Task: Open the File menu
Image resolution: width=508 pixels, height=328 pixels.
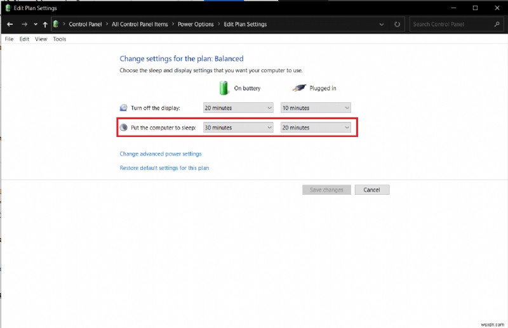Action: [x=9, y=39]
